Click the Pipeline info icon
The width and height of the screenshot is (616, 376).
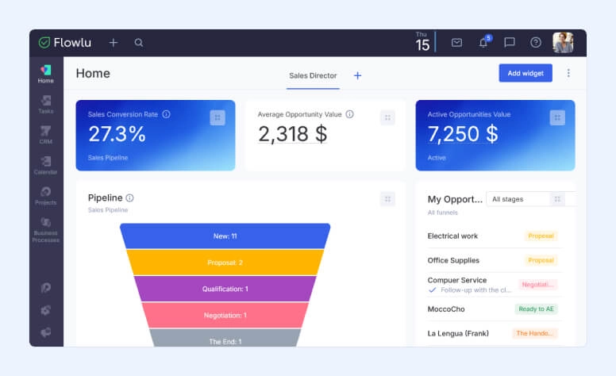click(x=129, y=198)
